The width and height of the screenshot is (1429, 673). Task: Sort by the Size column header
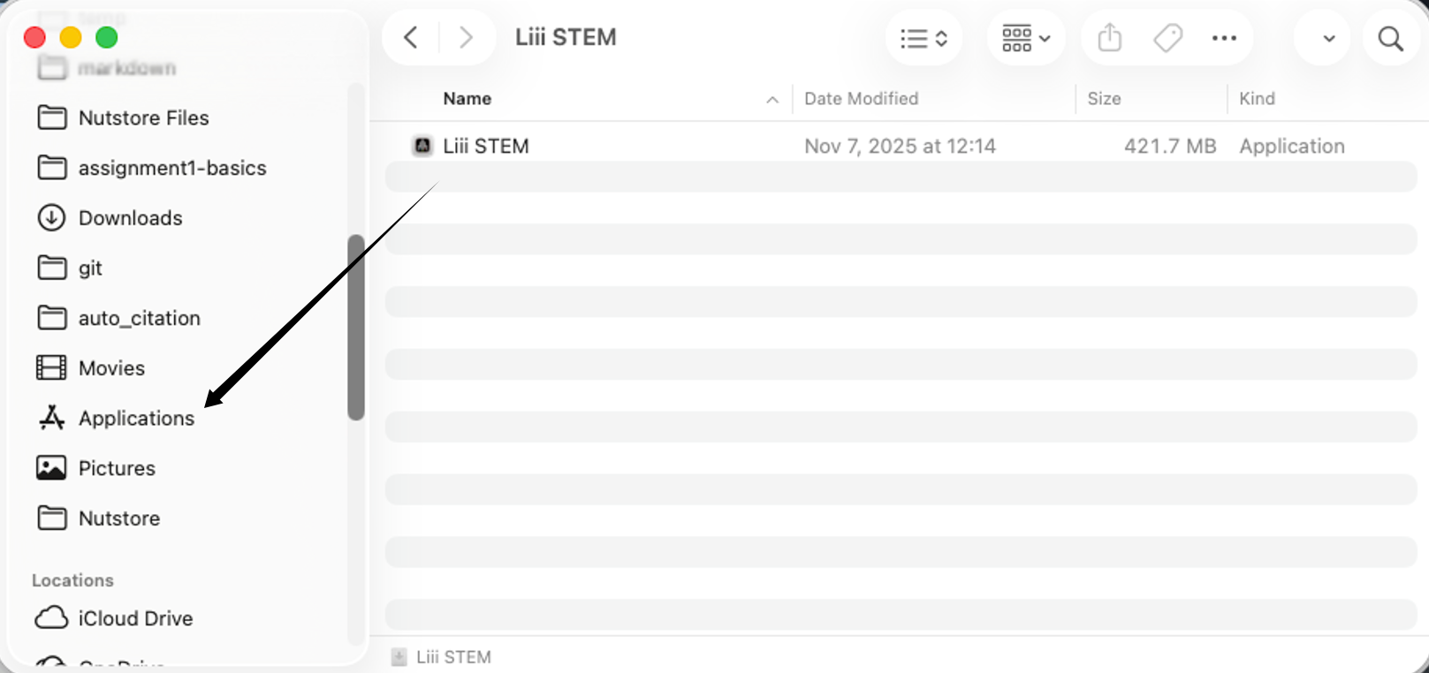click(1104, 99)
